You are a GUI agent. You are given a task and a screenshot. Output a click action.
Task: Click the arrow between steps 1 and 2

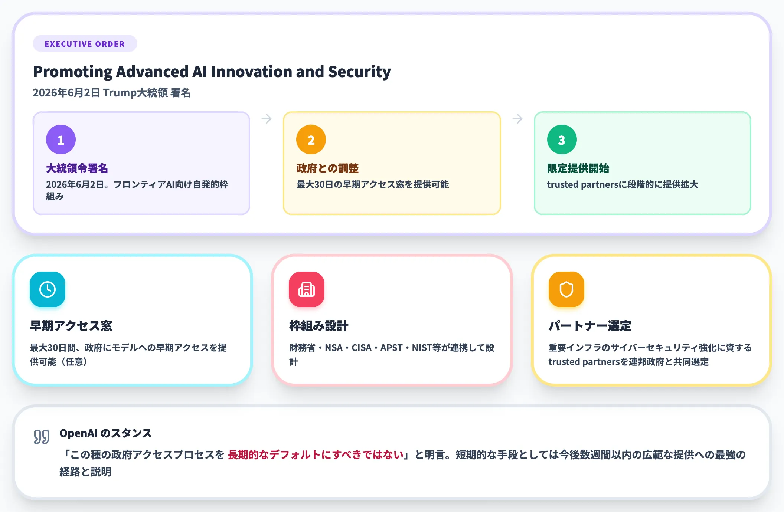[267, 119]
